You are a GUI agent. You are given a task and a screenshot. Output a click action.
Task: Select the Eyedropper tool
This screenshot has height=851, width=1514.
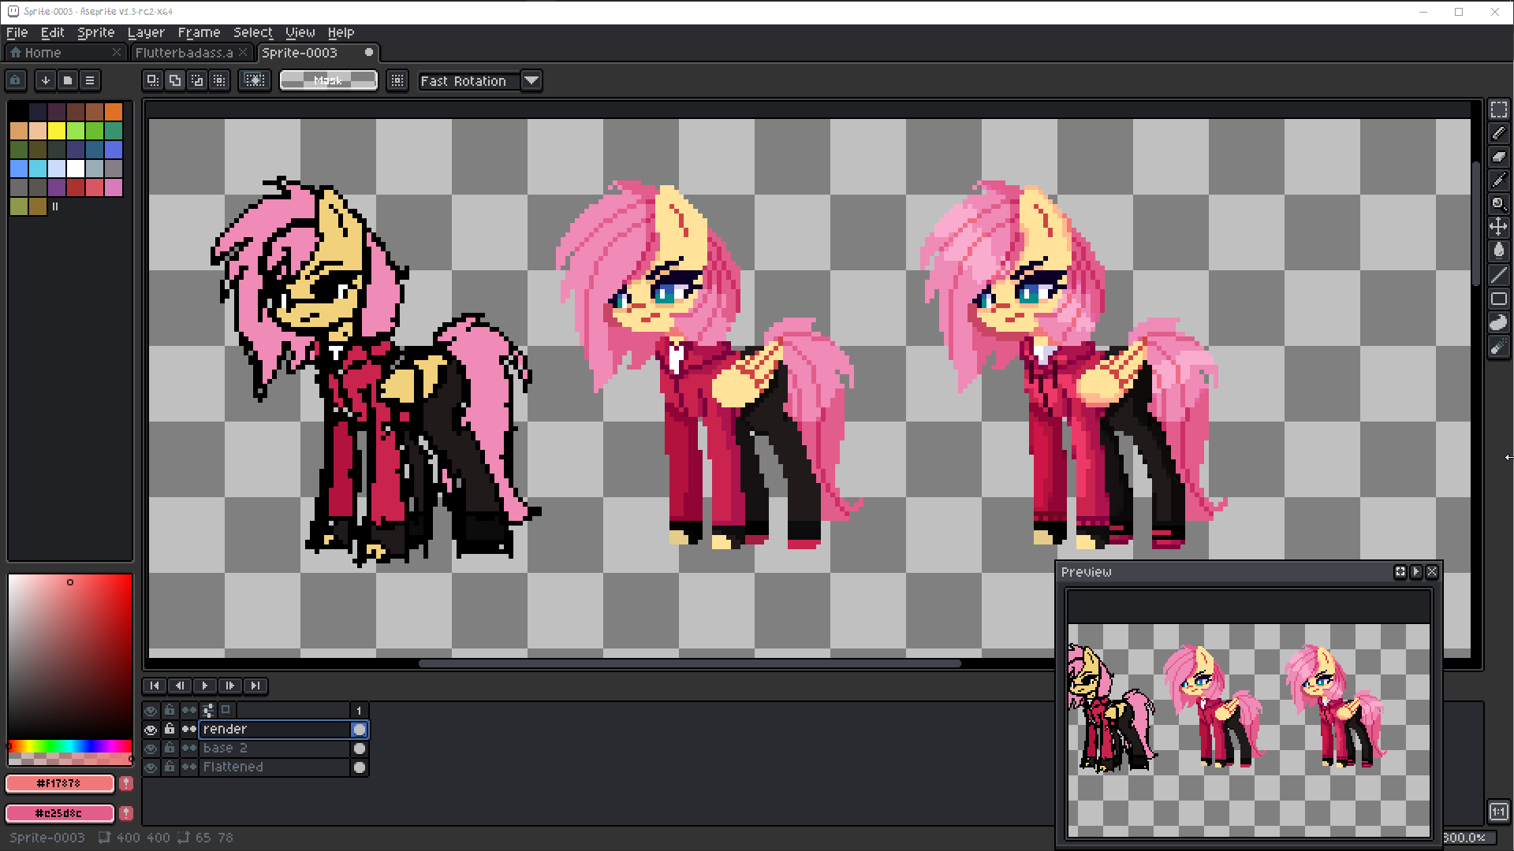pyautogui.click(x=1498, y=180)
